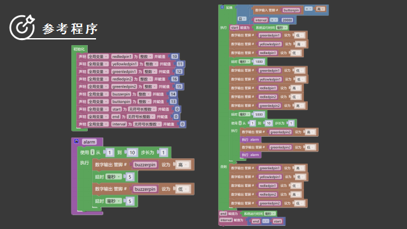407x229 pixels.
Task: Open the 且 logic operator dropdown
Action: (242, 19)
